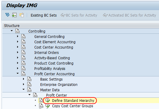Open Activated BC Sets for Activity
The image size is (159, 109).
(129, 15)
